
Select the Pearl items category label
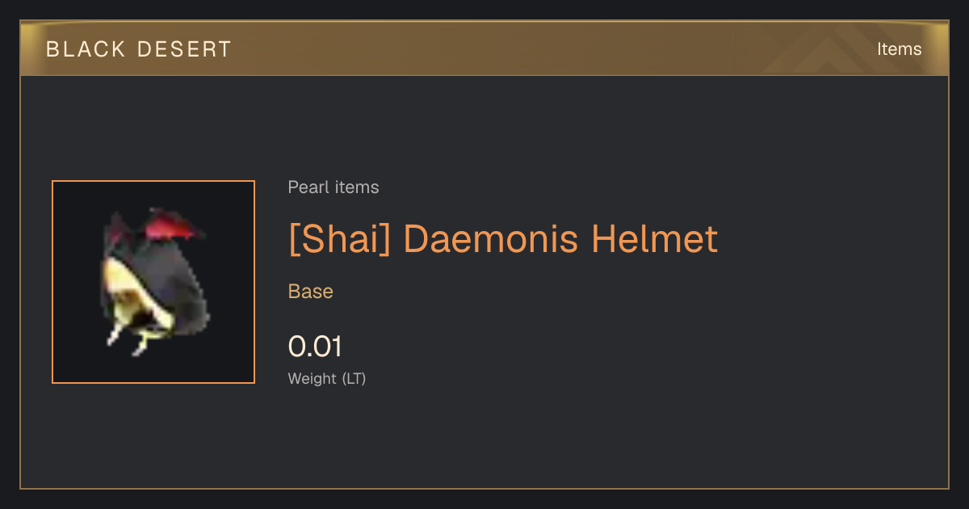point(333,187)
